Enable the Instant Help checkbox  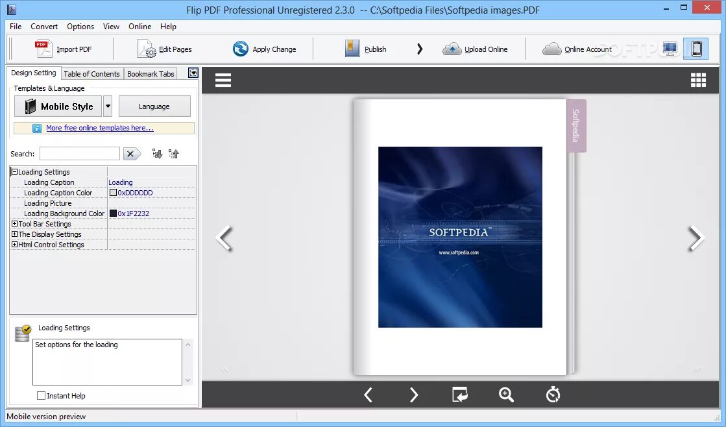click(x=42, y=395)
